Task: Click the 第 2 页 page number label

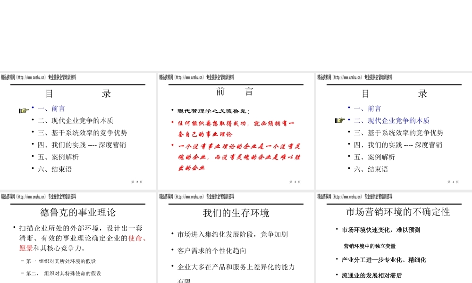Action: tap(137, 183)
